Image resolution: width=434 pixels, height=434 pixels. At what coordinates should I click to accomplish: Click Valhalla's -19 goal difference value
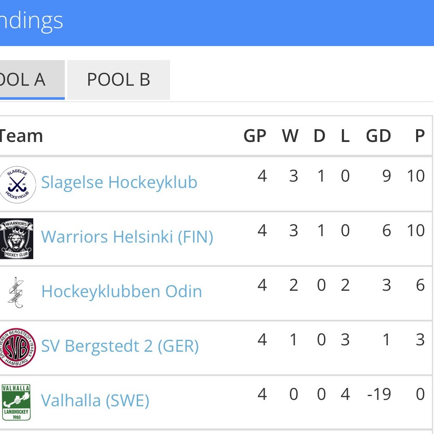pyautogui.click(x=379, y=394)
